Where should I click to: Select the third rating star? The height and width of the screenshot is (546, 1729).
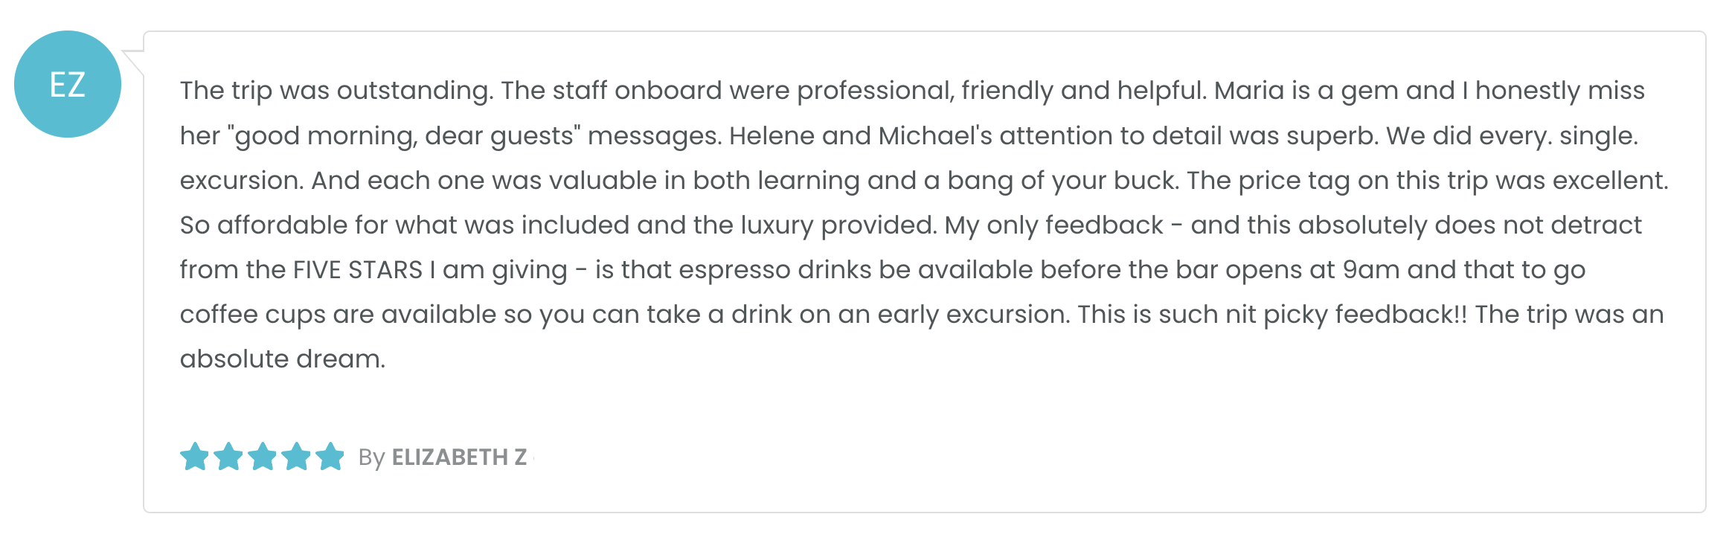point(263,457)
